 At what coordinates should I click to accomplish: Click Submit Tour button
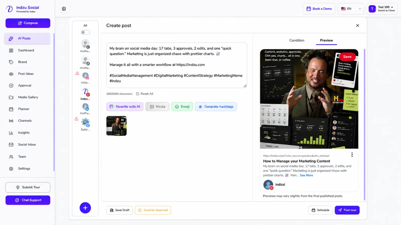pos(28,187)
